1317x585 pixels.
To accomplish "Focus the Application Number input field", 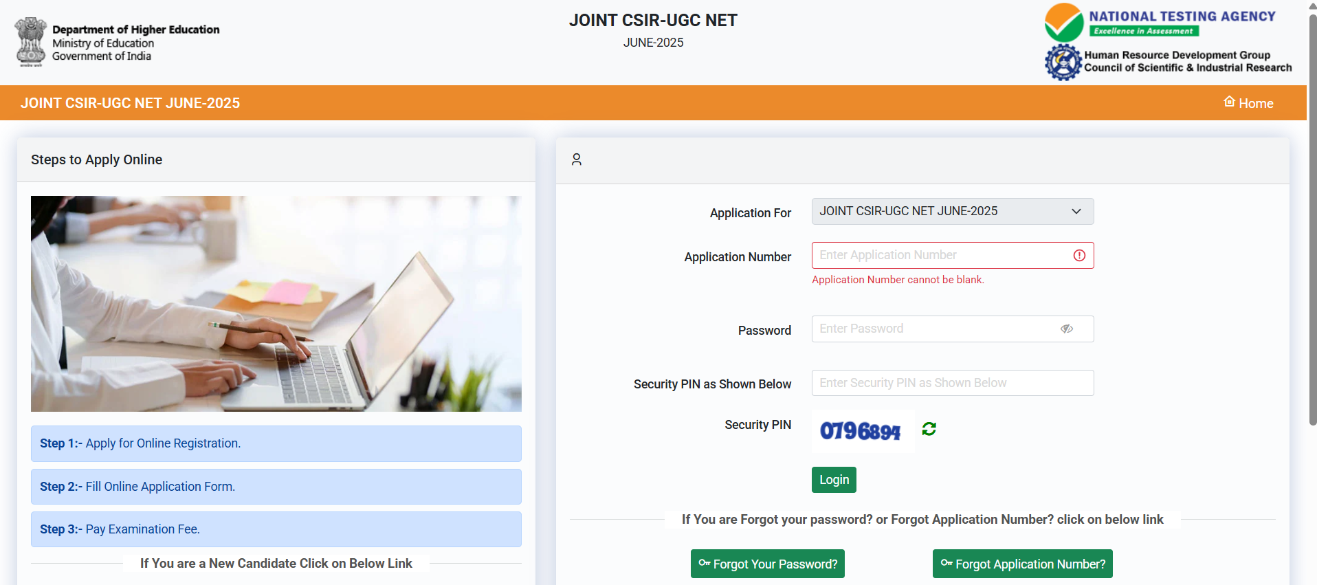I will tap(953, 255).
